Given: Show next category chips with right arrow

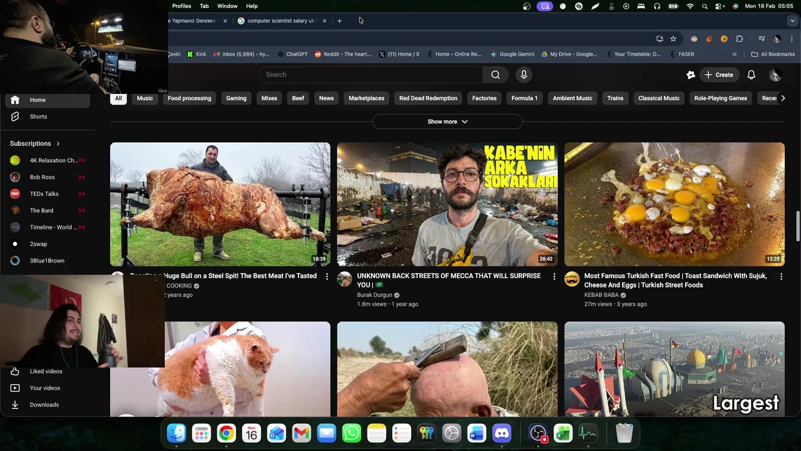Looking at the screenshot, I should pyautogui.click(x=782, y=98).
